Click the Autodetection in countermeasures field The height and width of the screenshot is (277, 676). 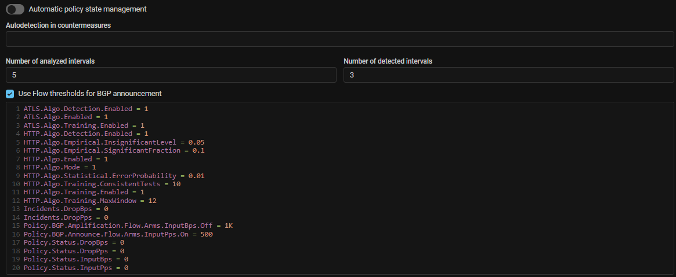pos(340,39)
